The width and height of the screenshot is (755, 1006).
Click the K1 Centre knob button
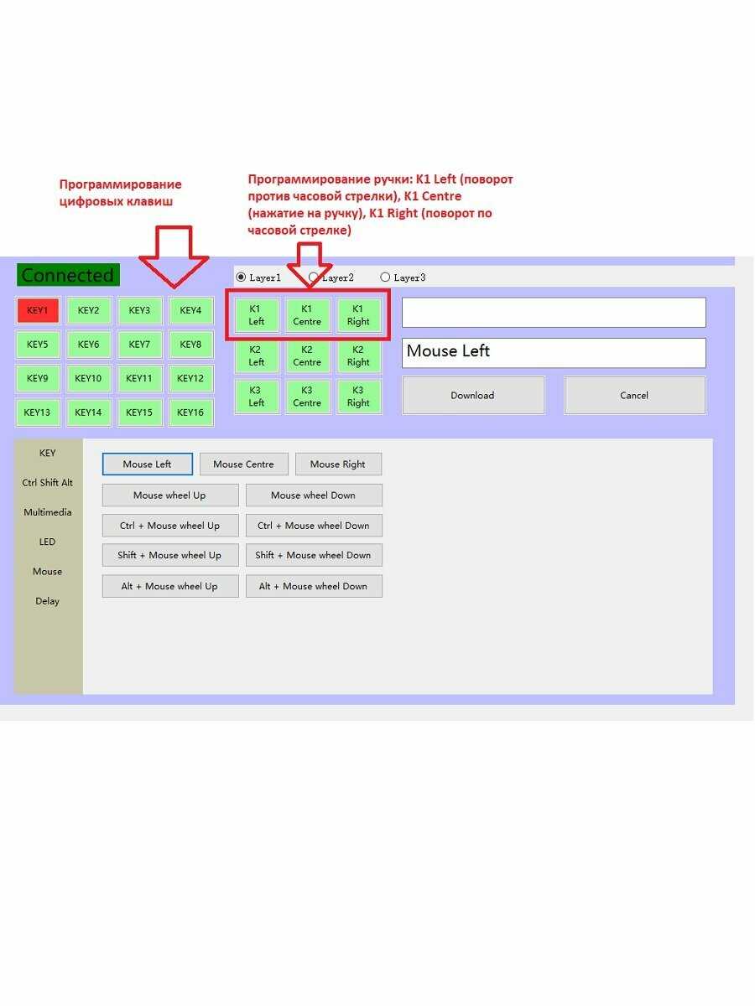coord(307,315)
